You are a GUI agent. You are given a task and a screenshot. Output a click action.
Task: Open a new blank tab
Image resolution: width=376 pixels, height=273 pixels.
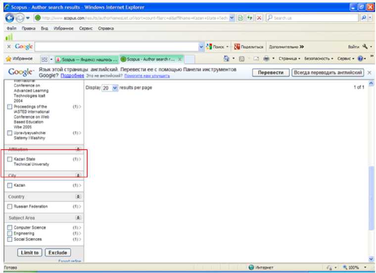[x=189, y=59]
